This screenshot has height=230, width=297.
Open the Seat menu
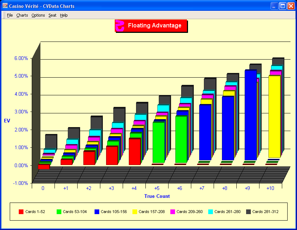click(x=52, y=15)
